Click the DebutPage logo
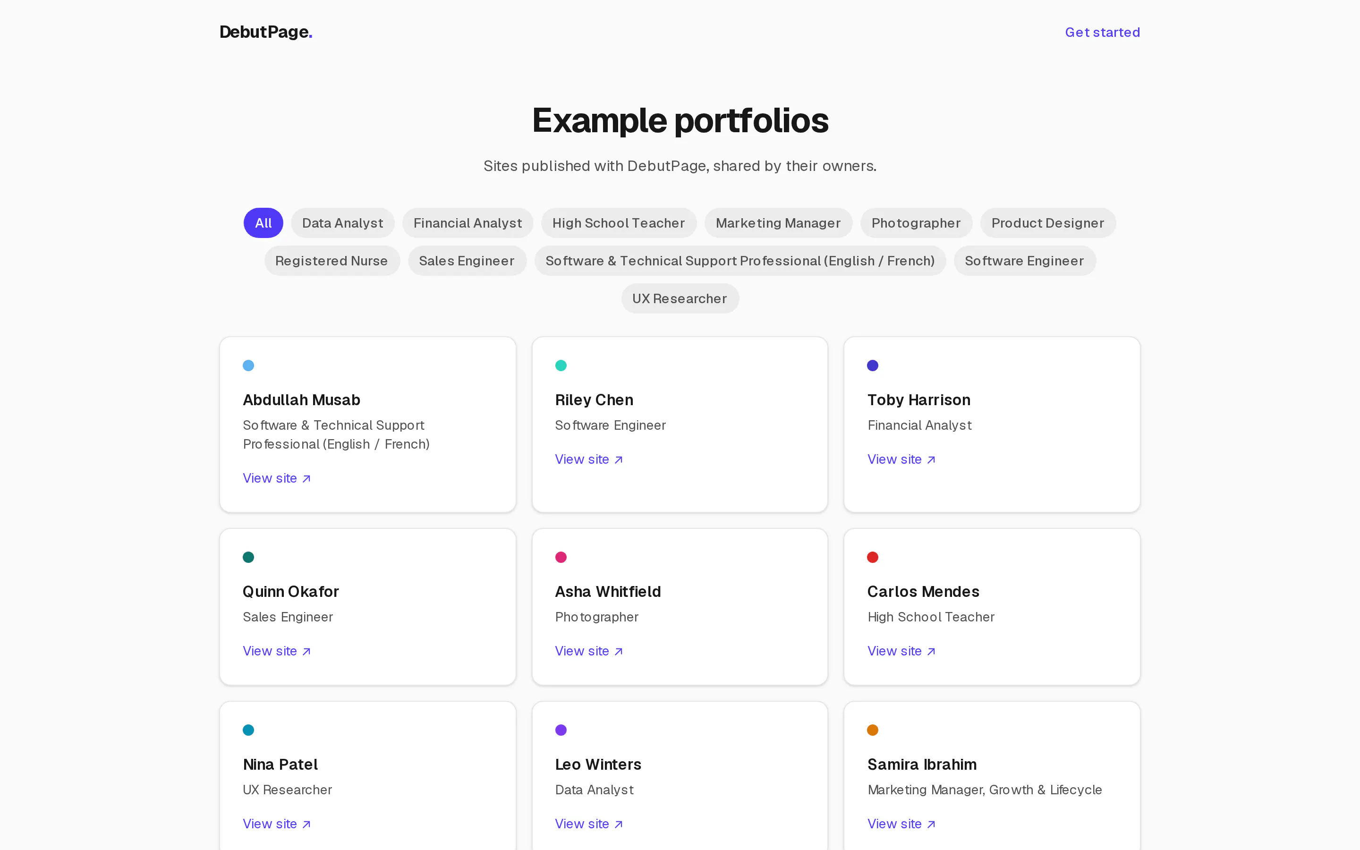 pyautogui.click(x=266, y=32)
